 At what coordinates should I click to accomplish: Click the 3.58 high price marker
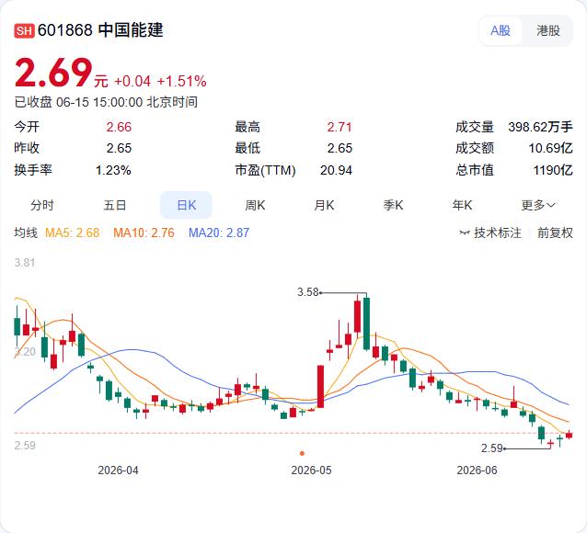(x=307, y=291)
